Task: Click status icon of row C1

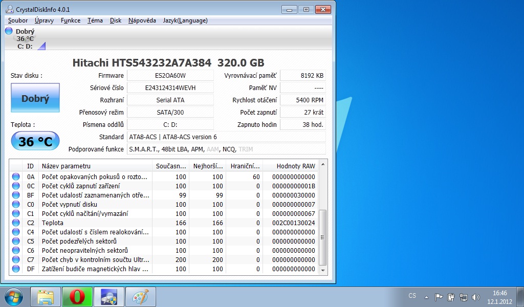Action: click(16, 213)
